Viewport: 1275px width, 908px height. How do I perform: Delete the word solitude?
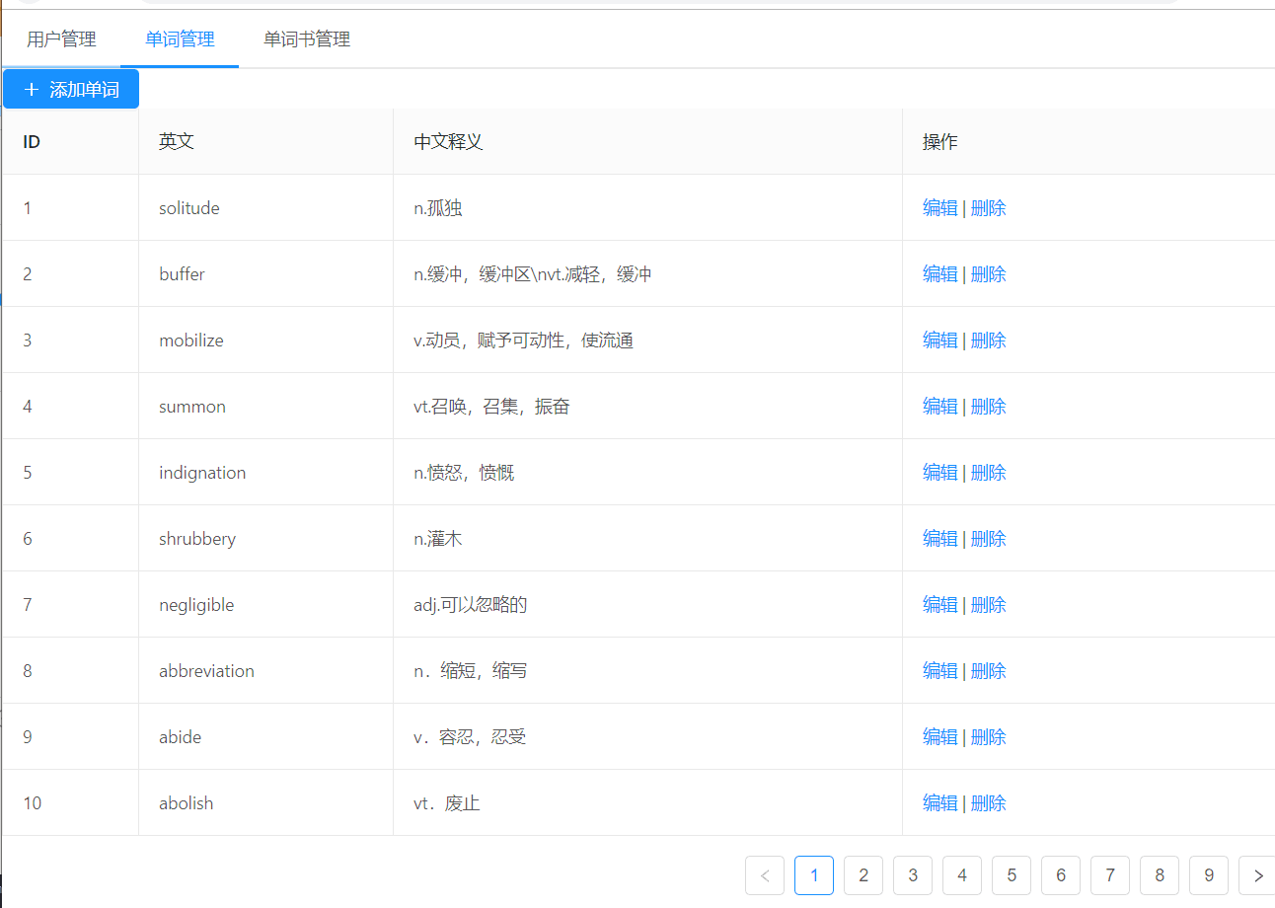point(989,208)
